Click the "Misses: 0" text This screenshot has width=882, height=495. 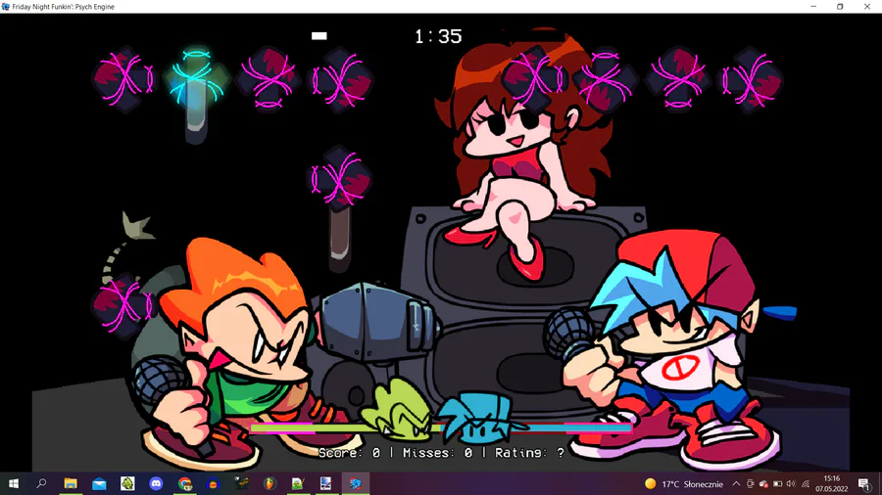[x=437, y=453]
